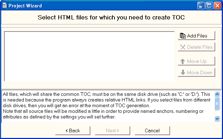This screenshot has width=223, height=139.
Task: Click the help text scrollbar up arrow
Action: coord(217,94)
